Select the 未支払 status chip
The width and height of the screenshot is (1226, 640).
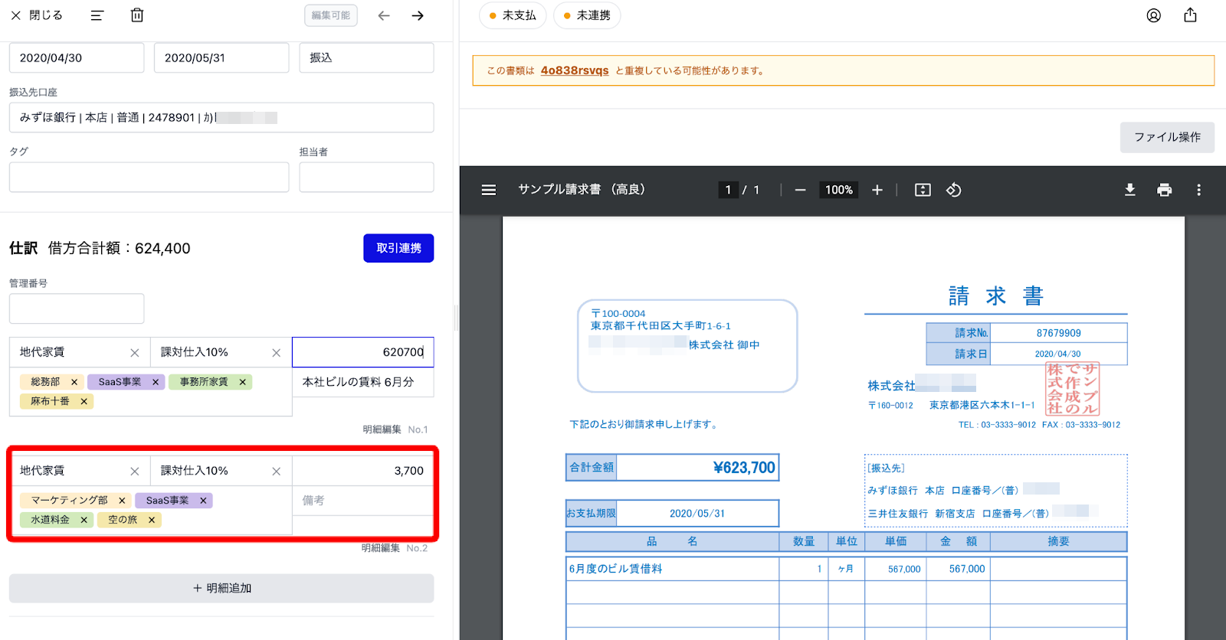click(x=513, y=15)
